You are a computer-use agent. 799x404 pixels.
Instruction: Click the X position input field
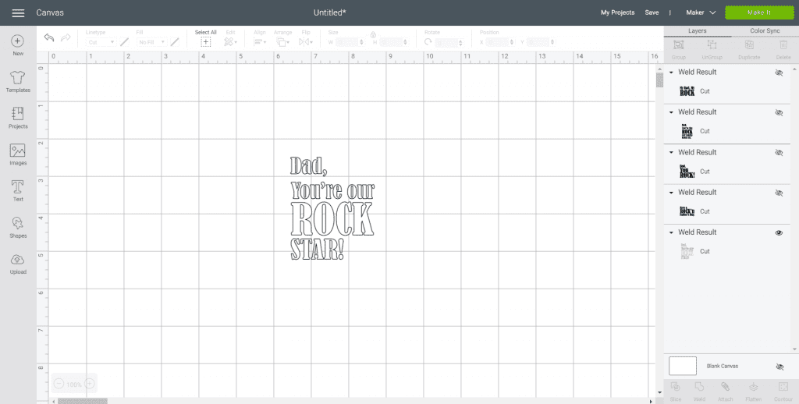(500, 42)
